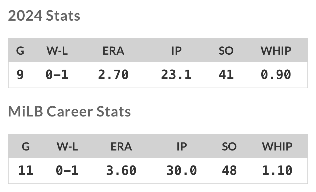Select the 48 career strikeouts value
This screenshot has height=192, width=316.
(229, 170)
